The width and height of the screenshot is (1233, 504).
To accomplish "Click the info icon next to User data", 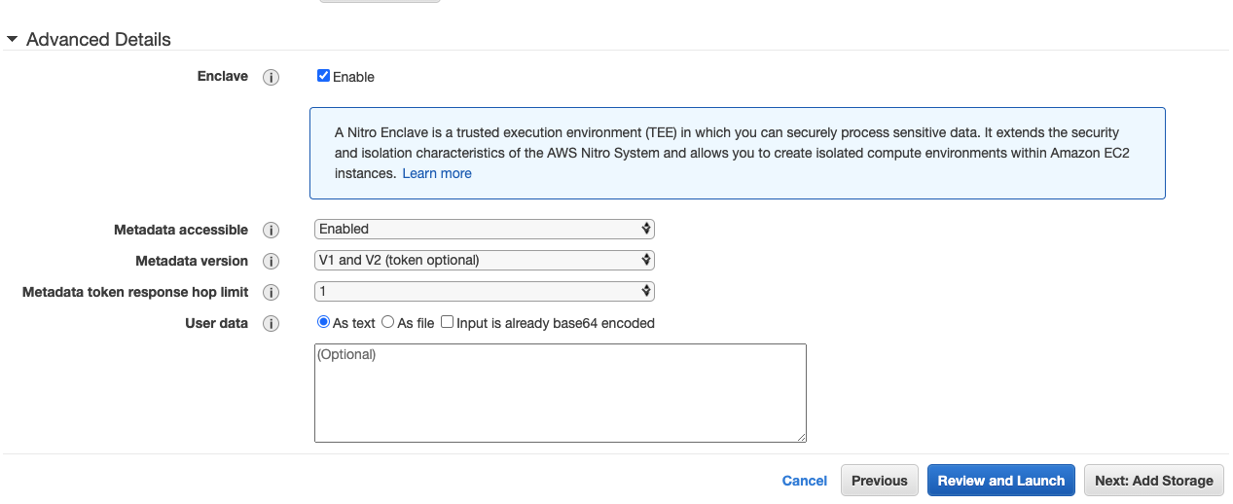I will click(272, 324).
